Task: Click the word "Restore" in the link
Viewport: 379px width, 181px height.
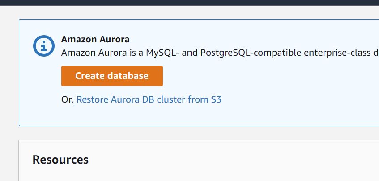Action: coord(92,99)
